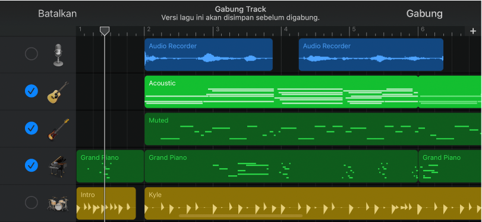Image resolution: width=482 pixels, height=222 pixels.
Task: Deselect the Acoustic guitar track checkmark
Action: pyautogui.click(x=31, y=91)
